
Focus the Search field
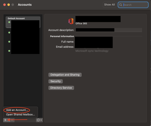coord(133,5)
